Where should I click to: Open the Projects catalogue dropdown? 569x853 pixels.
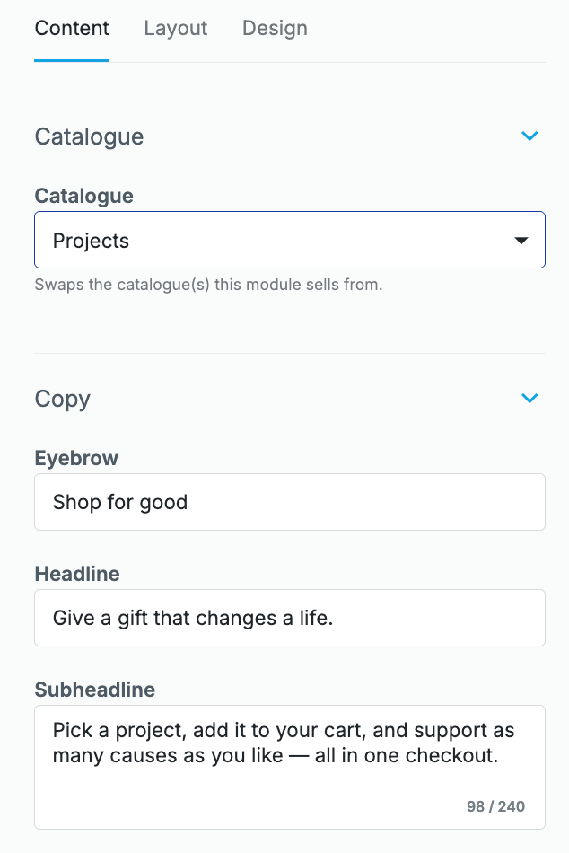[x=289, y=240]
